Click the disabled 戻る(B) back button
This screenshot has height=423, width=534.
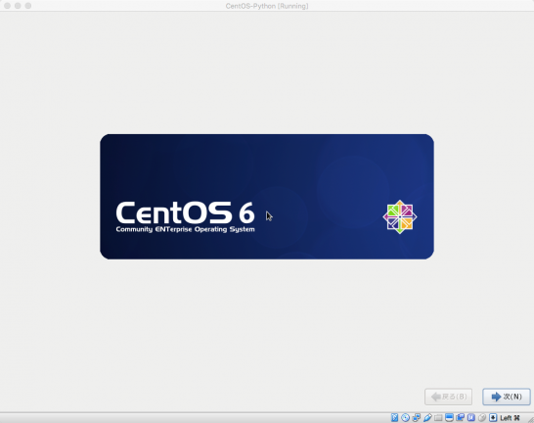(448, 397)
